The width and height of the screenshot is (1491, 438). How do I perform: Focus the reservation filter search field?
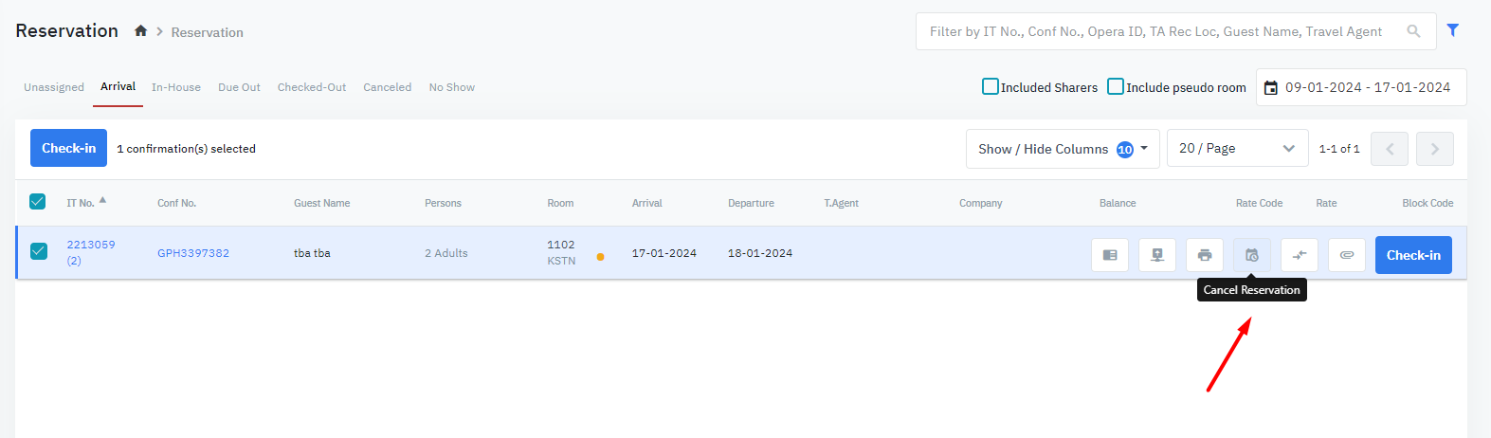point(1161,31)
